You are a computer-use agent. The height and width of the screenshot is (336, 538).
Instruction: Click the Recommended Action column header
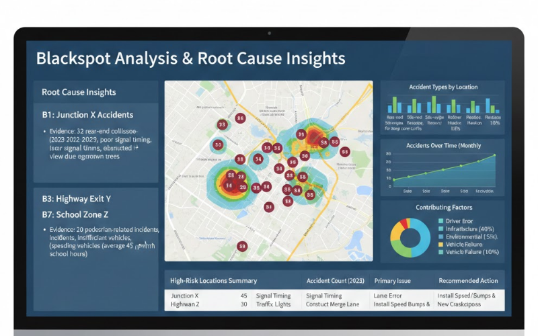468,281
